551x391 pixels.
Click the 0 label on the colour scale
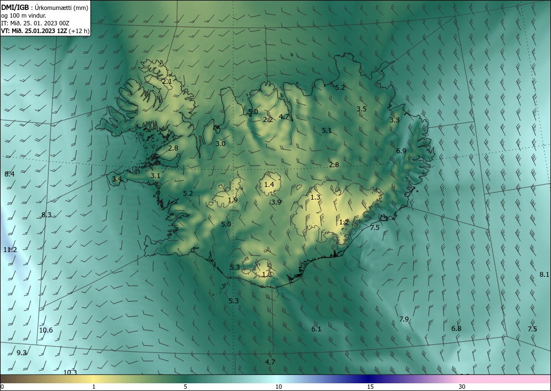pyautogui.click(x=2, y=387)
